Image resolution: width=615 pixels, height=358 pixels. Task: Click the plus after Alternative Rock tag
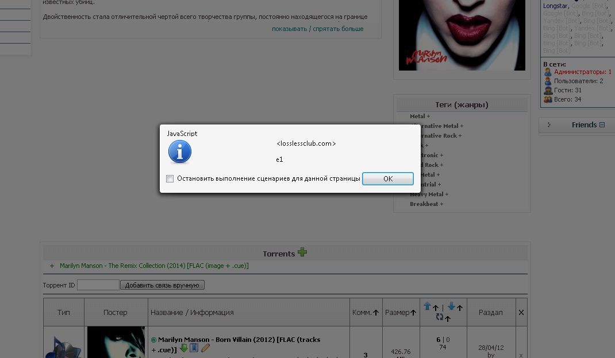coord(460,136)
